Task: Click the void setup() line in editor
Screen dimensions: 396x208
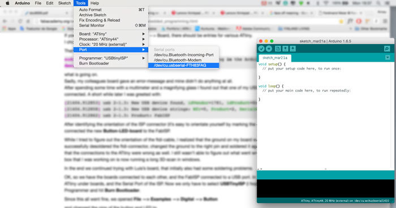Action: [x=272, y=64]
